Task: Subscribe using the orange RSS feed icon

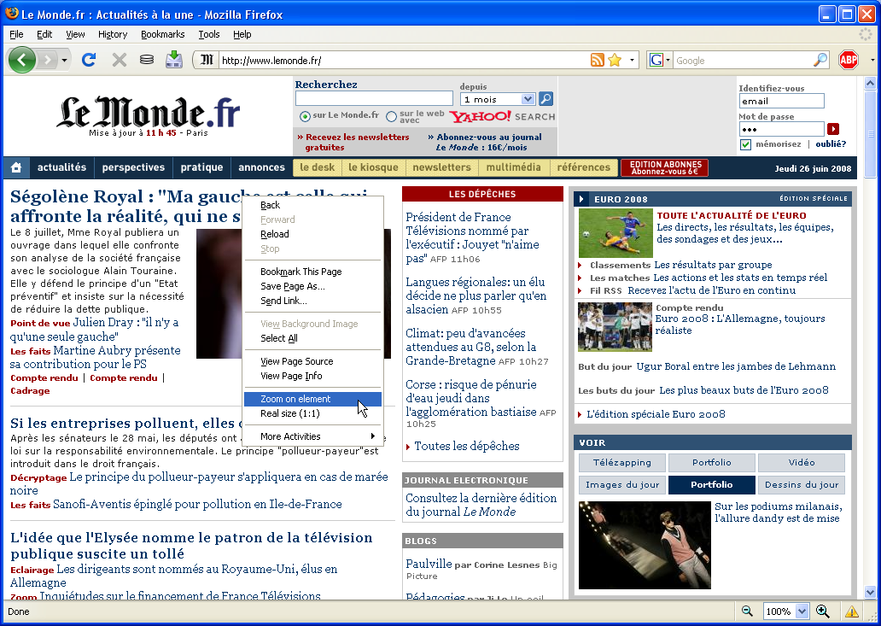Action: click(x=598, y=60)
